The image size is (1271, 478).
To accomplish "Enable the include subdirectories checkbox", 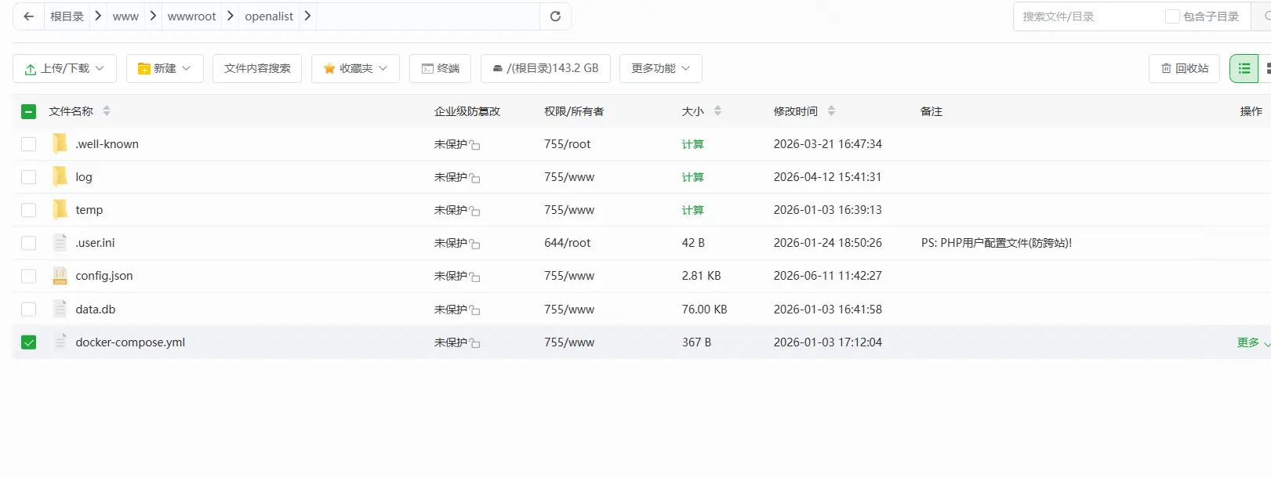I will click(x=1172, y=16).
